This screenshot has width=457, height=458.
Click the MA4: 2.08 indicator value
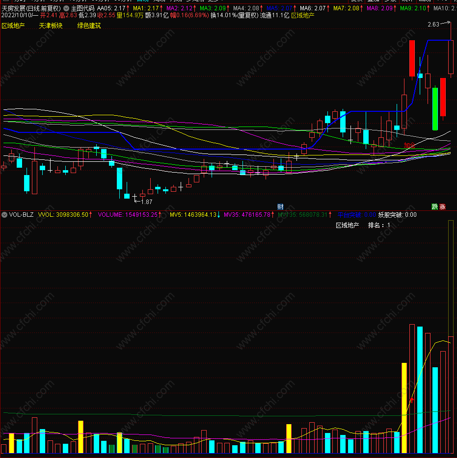[x=246, y=8]
